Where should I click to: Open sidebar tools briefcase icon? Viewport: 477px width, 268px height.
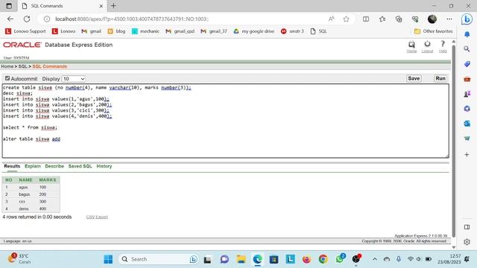coord(467,79)
